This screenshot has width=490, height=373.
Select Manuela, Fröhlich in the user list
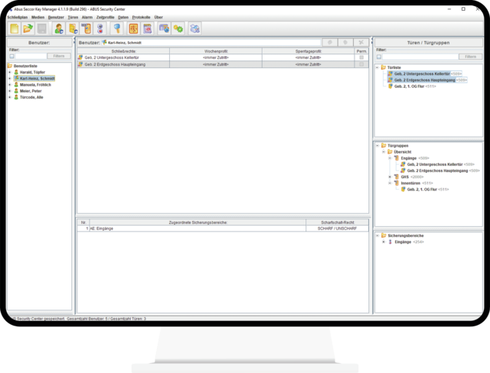tap(35, 85)
